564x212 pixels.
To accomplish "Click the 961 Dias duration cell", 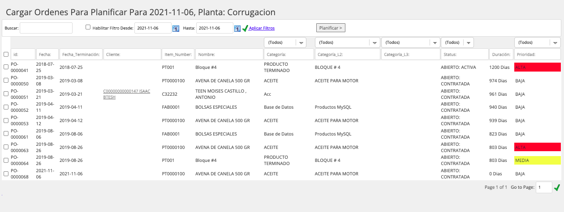I will 498,94.
